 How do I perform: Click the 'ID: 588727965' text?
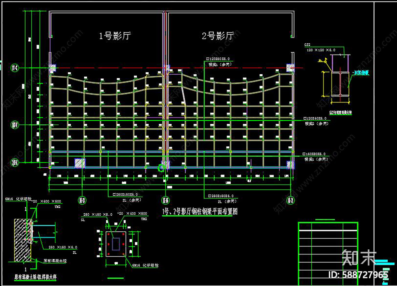tap(358, 275)
